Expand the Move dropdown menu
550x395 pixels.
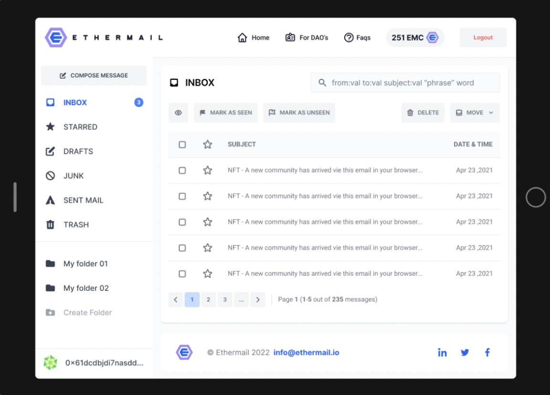(x=475, y=113)
